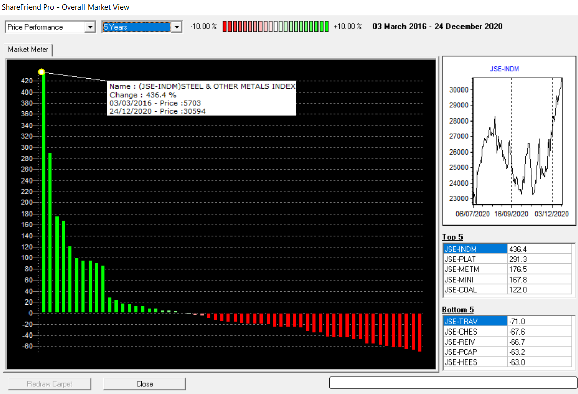
Task: Select the 5 Years combo box field
Action: tap(142, 27)
